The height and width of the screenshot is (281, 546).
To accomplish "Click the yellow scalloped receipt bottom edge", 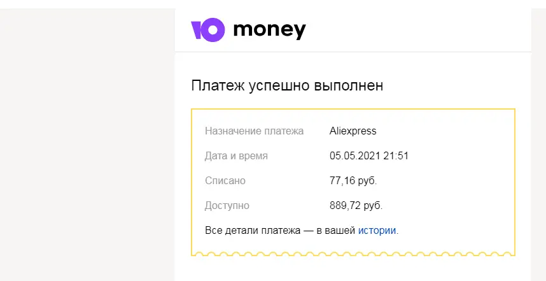I will (x=353, y=254).
